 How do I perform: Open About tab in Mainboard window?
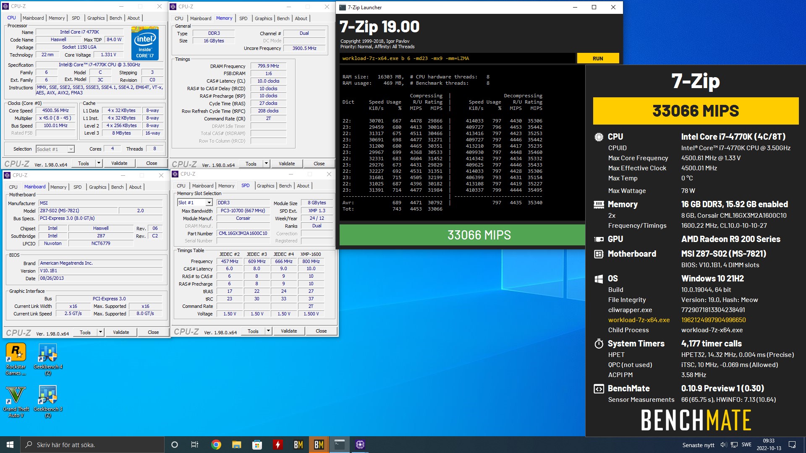coord(135,187)
